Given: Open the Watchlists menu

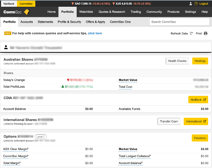Looking at the screenshot, I should click(86, 12).
